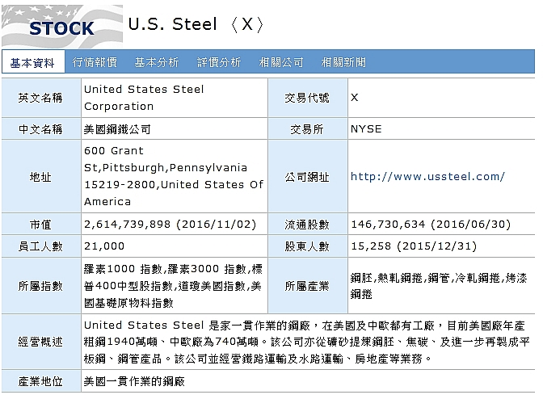
Task: Click the NYSE exchange value
Action: (366, 129)
